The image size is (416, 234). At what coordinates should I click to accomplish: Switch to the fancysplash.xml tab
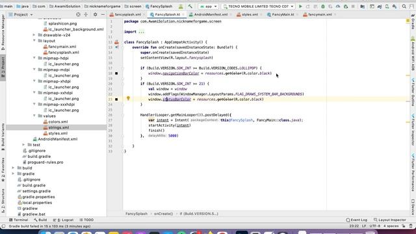pyautogui.click(x=127, y=14)
